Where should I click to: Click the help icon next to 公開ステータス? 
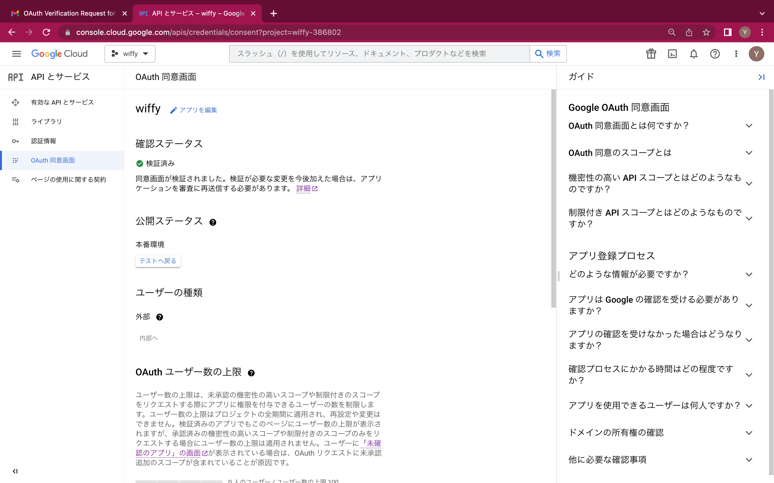(x=213, y=222)
